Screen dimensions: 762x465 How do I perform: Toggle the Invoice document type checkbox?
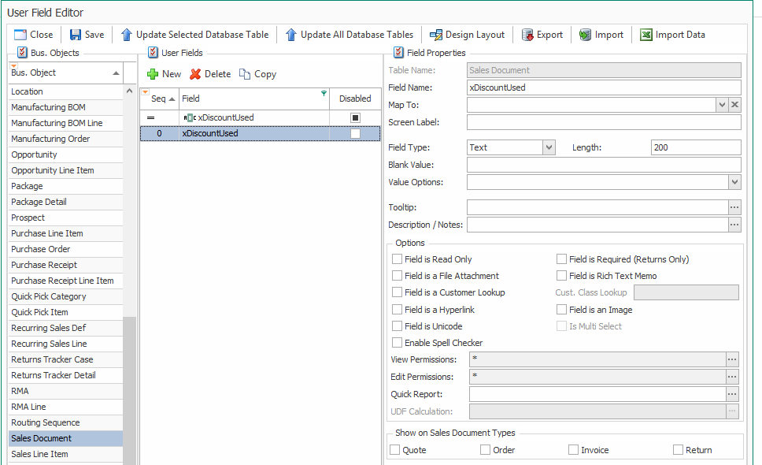[573, 450]
